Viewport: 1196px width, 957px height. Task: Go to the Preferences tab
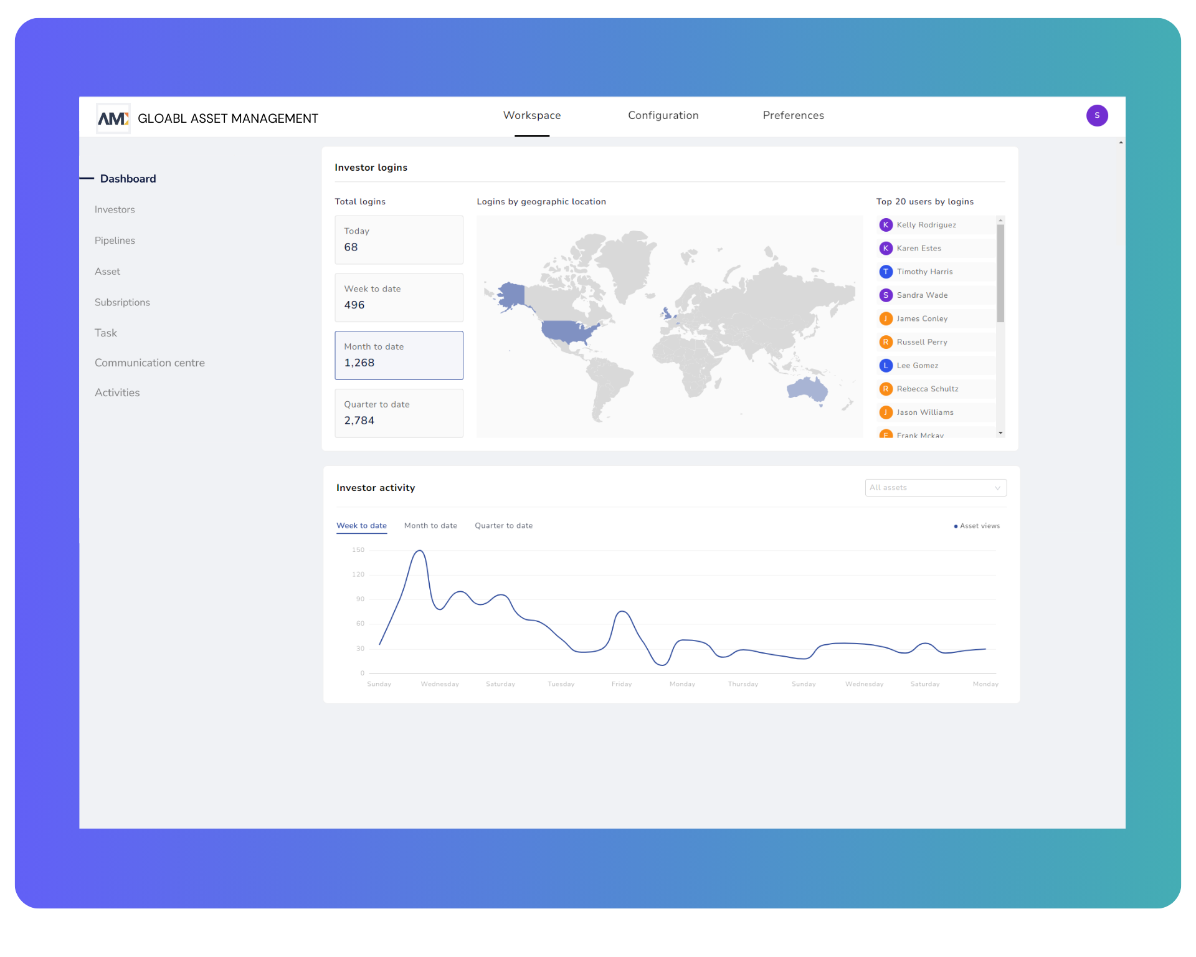tap(793, 115)
